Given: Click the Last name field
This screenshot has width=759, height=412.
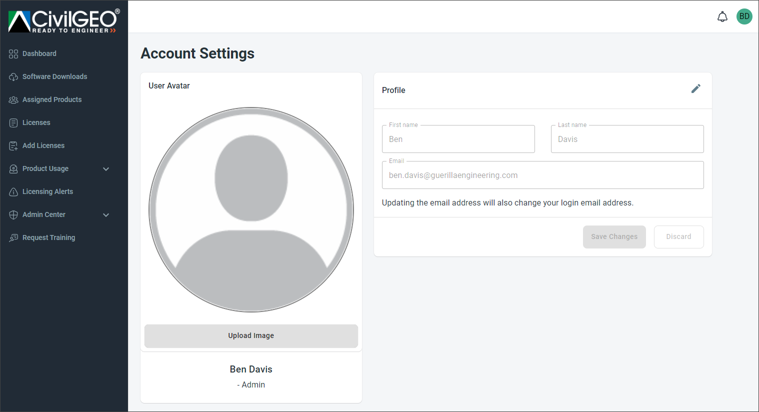Looking at the screenshot, I should click(x=627, y=139).
